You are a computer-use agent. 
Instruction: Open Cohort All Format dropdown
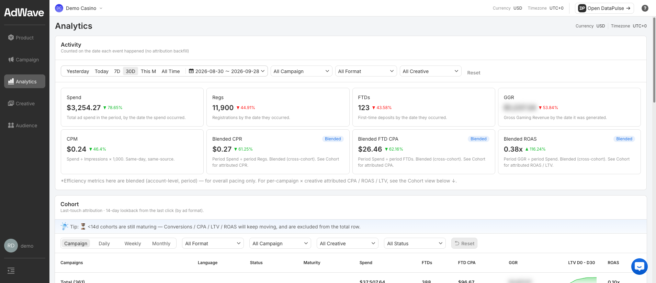(x=213, y=243)
